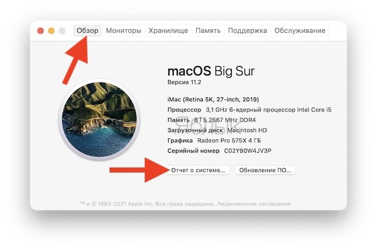
Task: Open the Поддержка tab
Action: point(248,31)
